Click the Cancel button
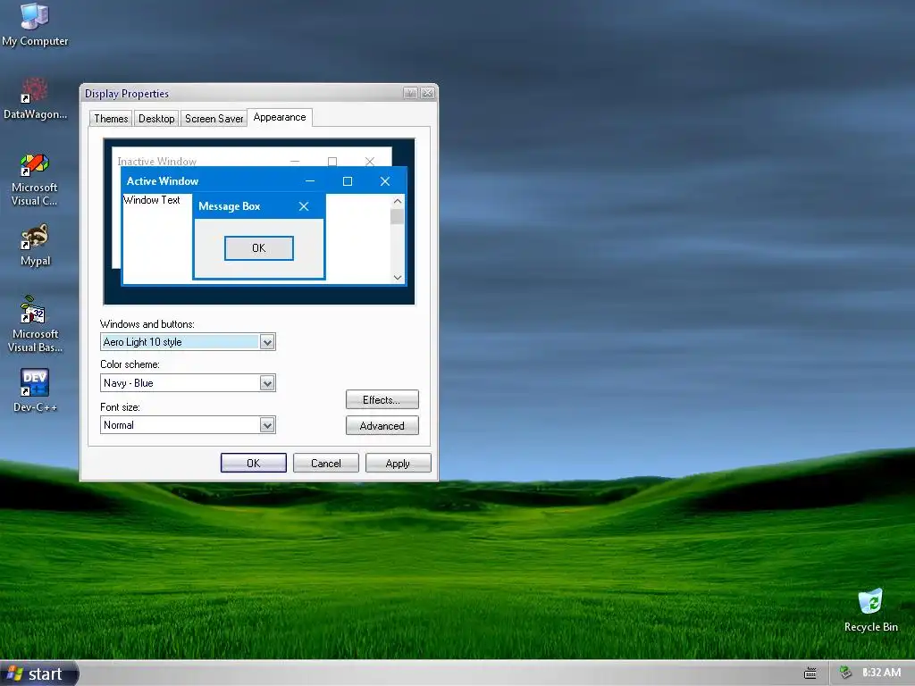This screenshot has height=686, width=915. tap(325, 464)
